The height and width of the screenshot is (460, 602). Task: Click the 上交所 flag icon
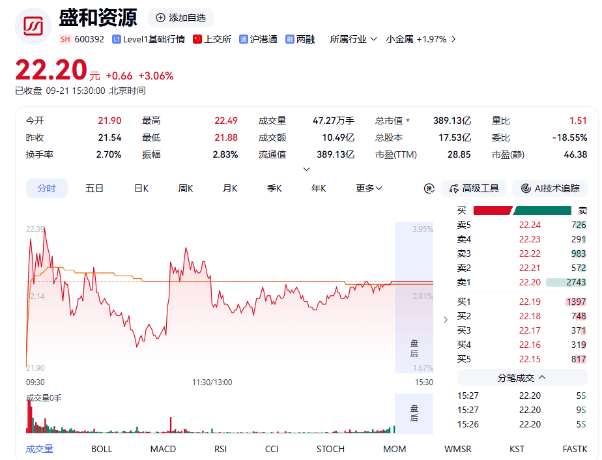coord(197,39)
